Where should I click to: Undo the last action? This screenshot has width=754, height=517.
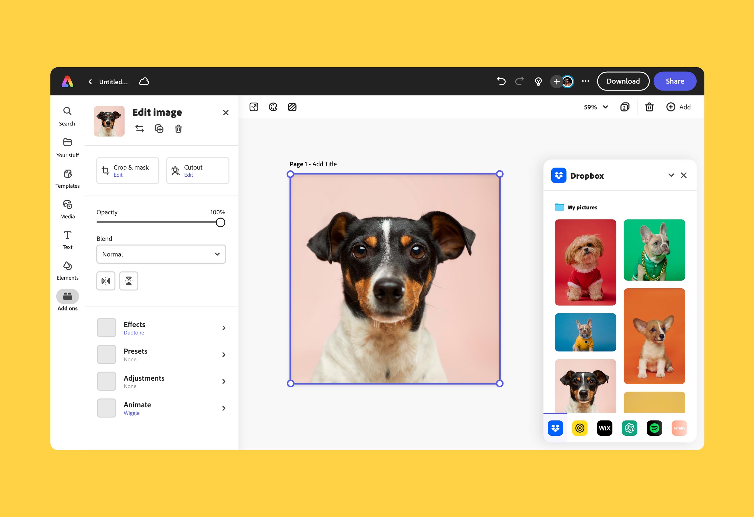(501, 81)
